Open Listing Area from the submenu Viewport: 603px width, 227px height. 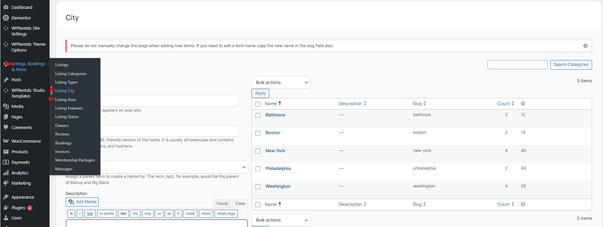pyautogui.click(x=66, y=100)
